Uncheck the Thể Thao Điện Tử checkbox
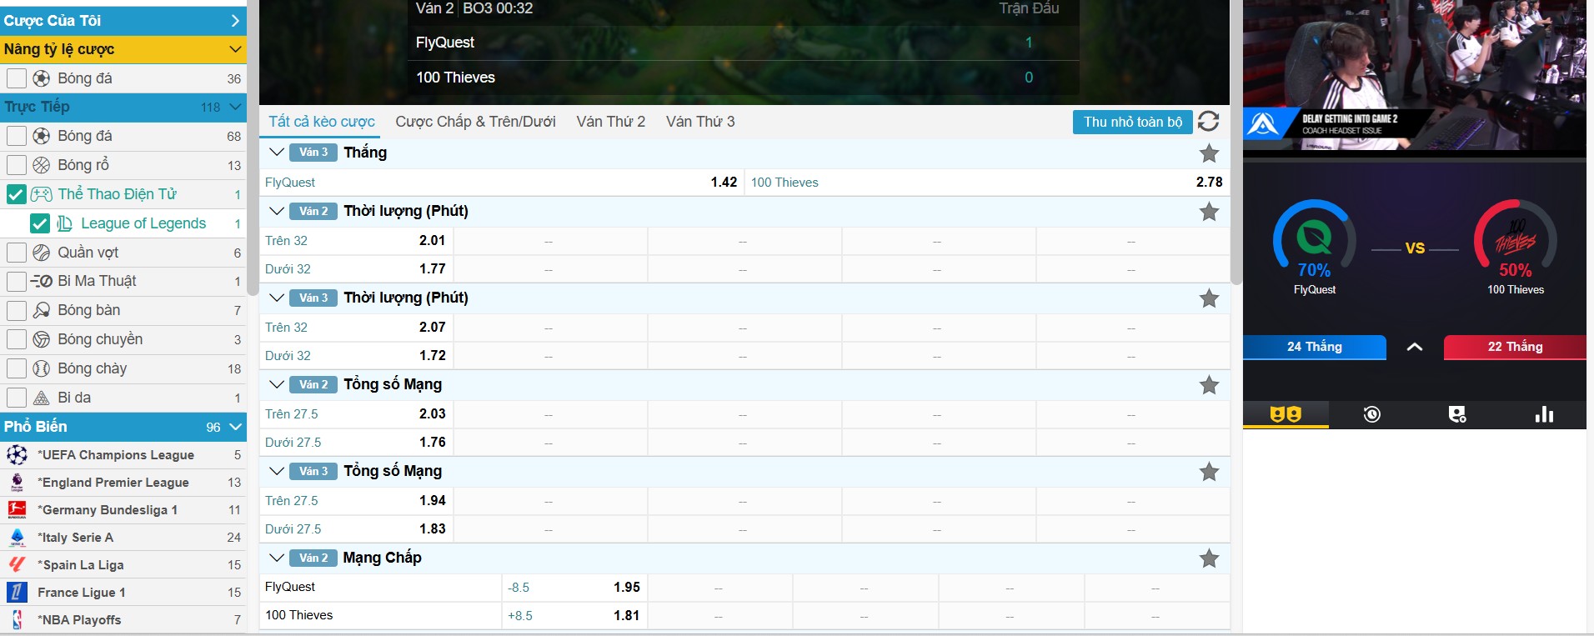The image size is (1594, 636). click(17, 195)
